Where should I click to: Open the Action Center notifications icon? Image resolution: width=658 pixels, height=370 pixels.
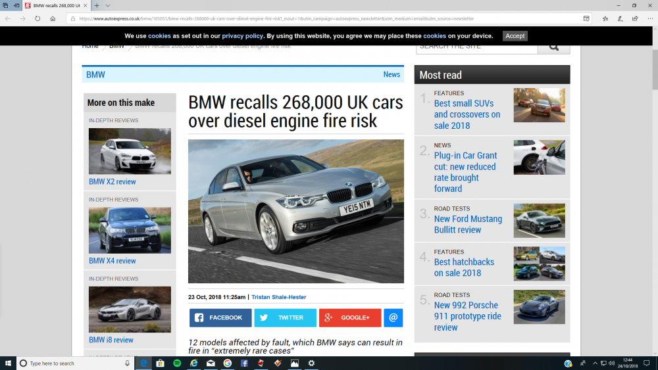[x=647, y=363]
